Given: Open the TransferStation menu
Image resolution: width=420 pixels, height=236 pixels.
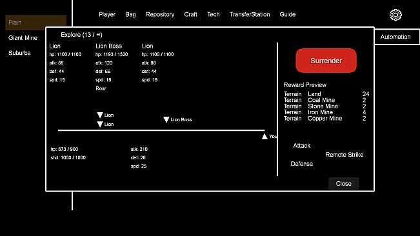Looking at the screenshot, I should click(x=250, y=14).
